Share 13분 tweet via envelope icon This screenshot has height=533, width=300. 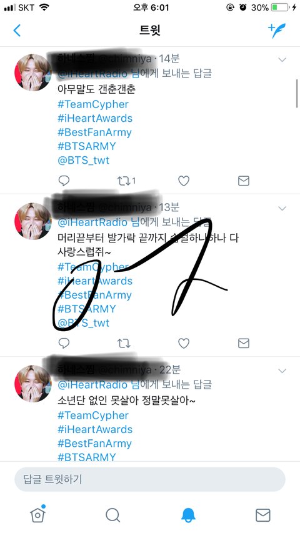coord(244,343)
